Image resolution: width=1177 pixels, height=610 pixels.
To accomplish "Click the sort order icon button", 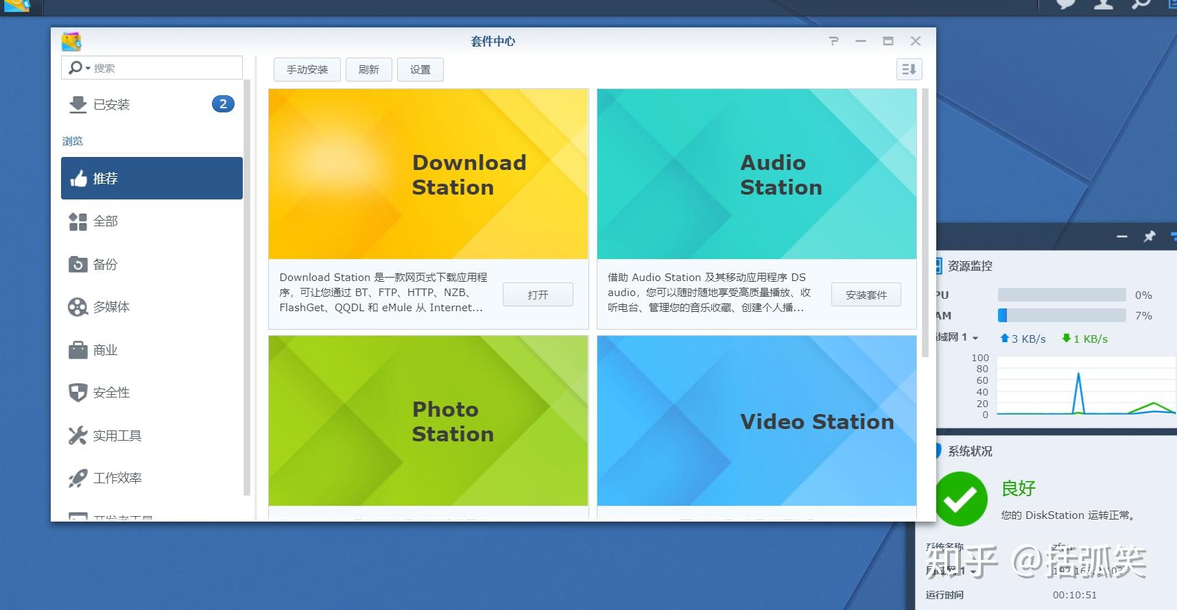I will [909, 69].
